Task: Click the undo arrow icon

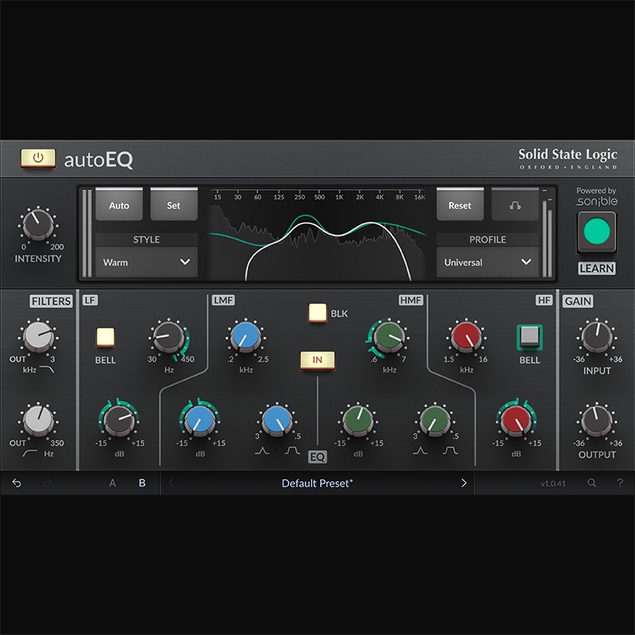Action: [x=17, y=483]
